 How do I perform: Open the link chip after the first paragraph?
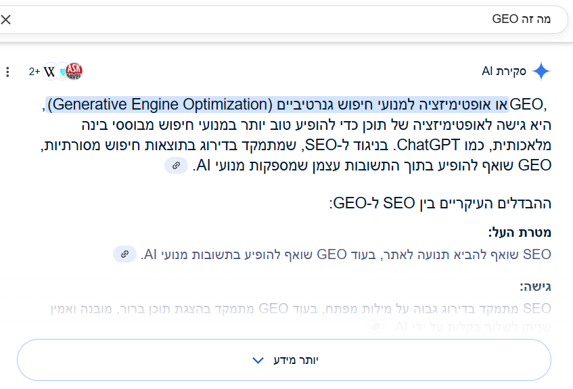(x=176, y=166)
